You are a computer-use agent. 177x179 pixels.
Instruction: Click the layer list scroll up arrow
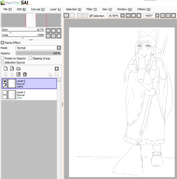59,80
